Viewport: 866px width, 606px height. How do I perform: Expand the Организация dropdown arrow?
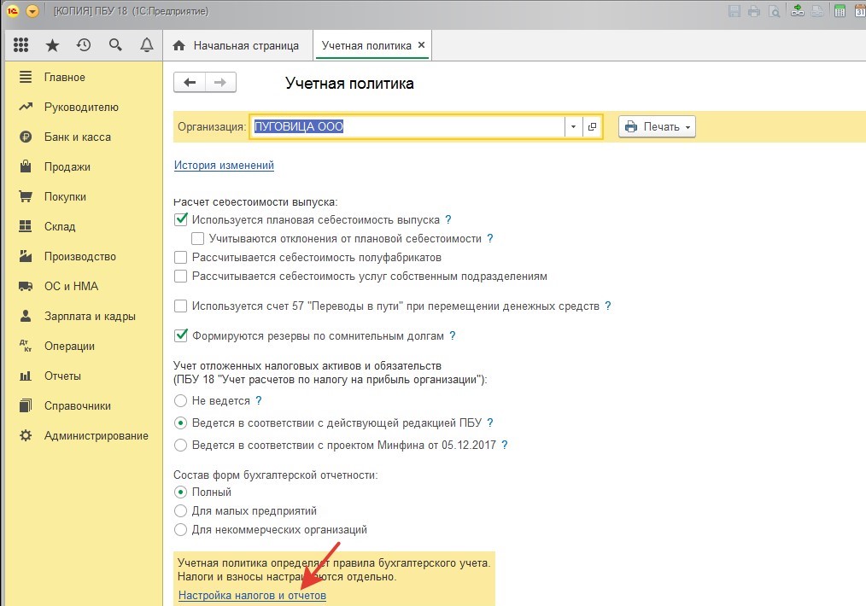pos(572,127)
